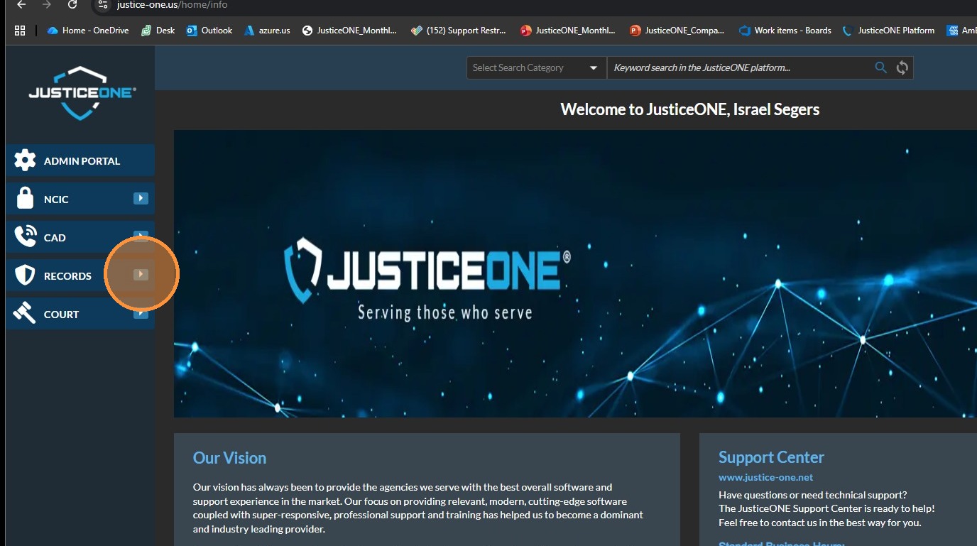Open the JusticeONE Platform bookmark
Screen dimensions: 977x546
(x=888, y=31)
